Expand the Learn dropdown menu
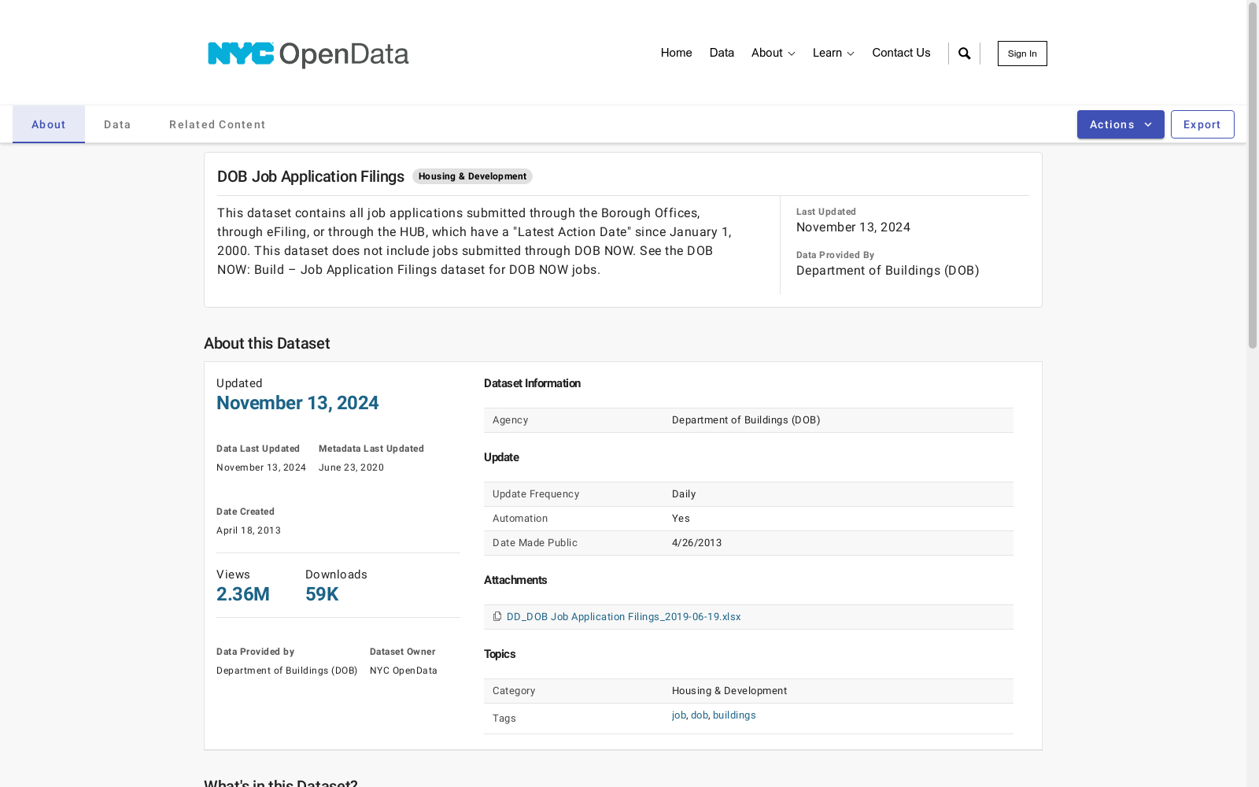 [x=833, y=53]
